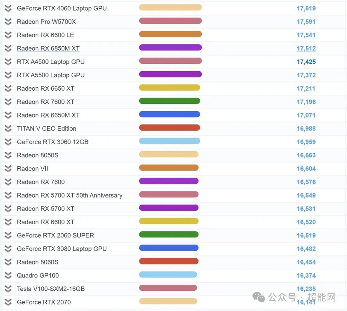Click the 16,988 score value
347x311 pixels.
pyautogui.click(x=306, y=129)
